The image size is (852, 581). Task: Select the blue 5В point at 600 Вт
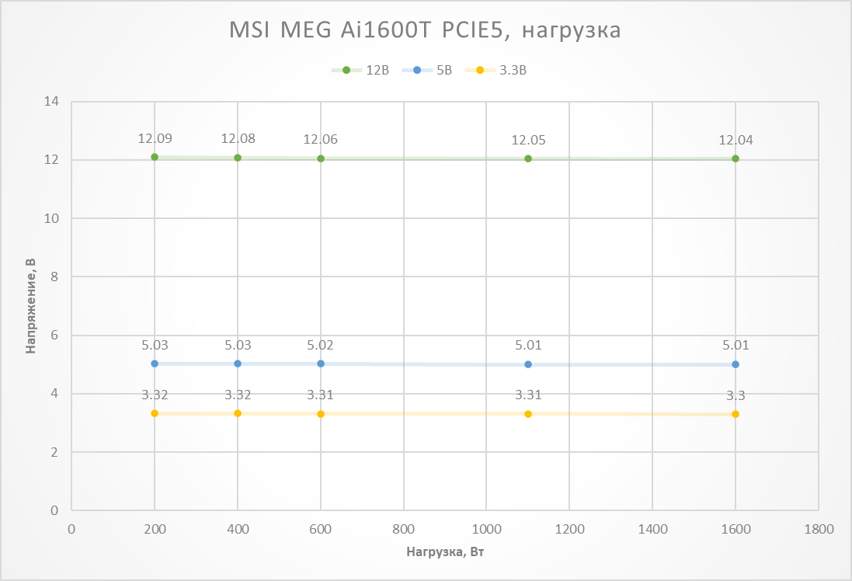tap(321, 364)
